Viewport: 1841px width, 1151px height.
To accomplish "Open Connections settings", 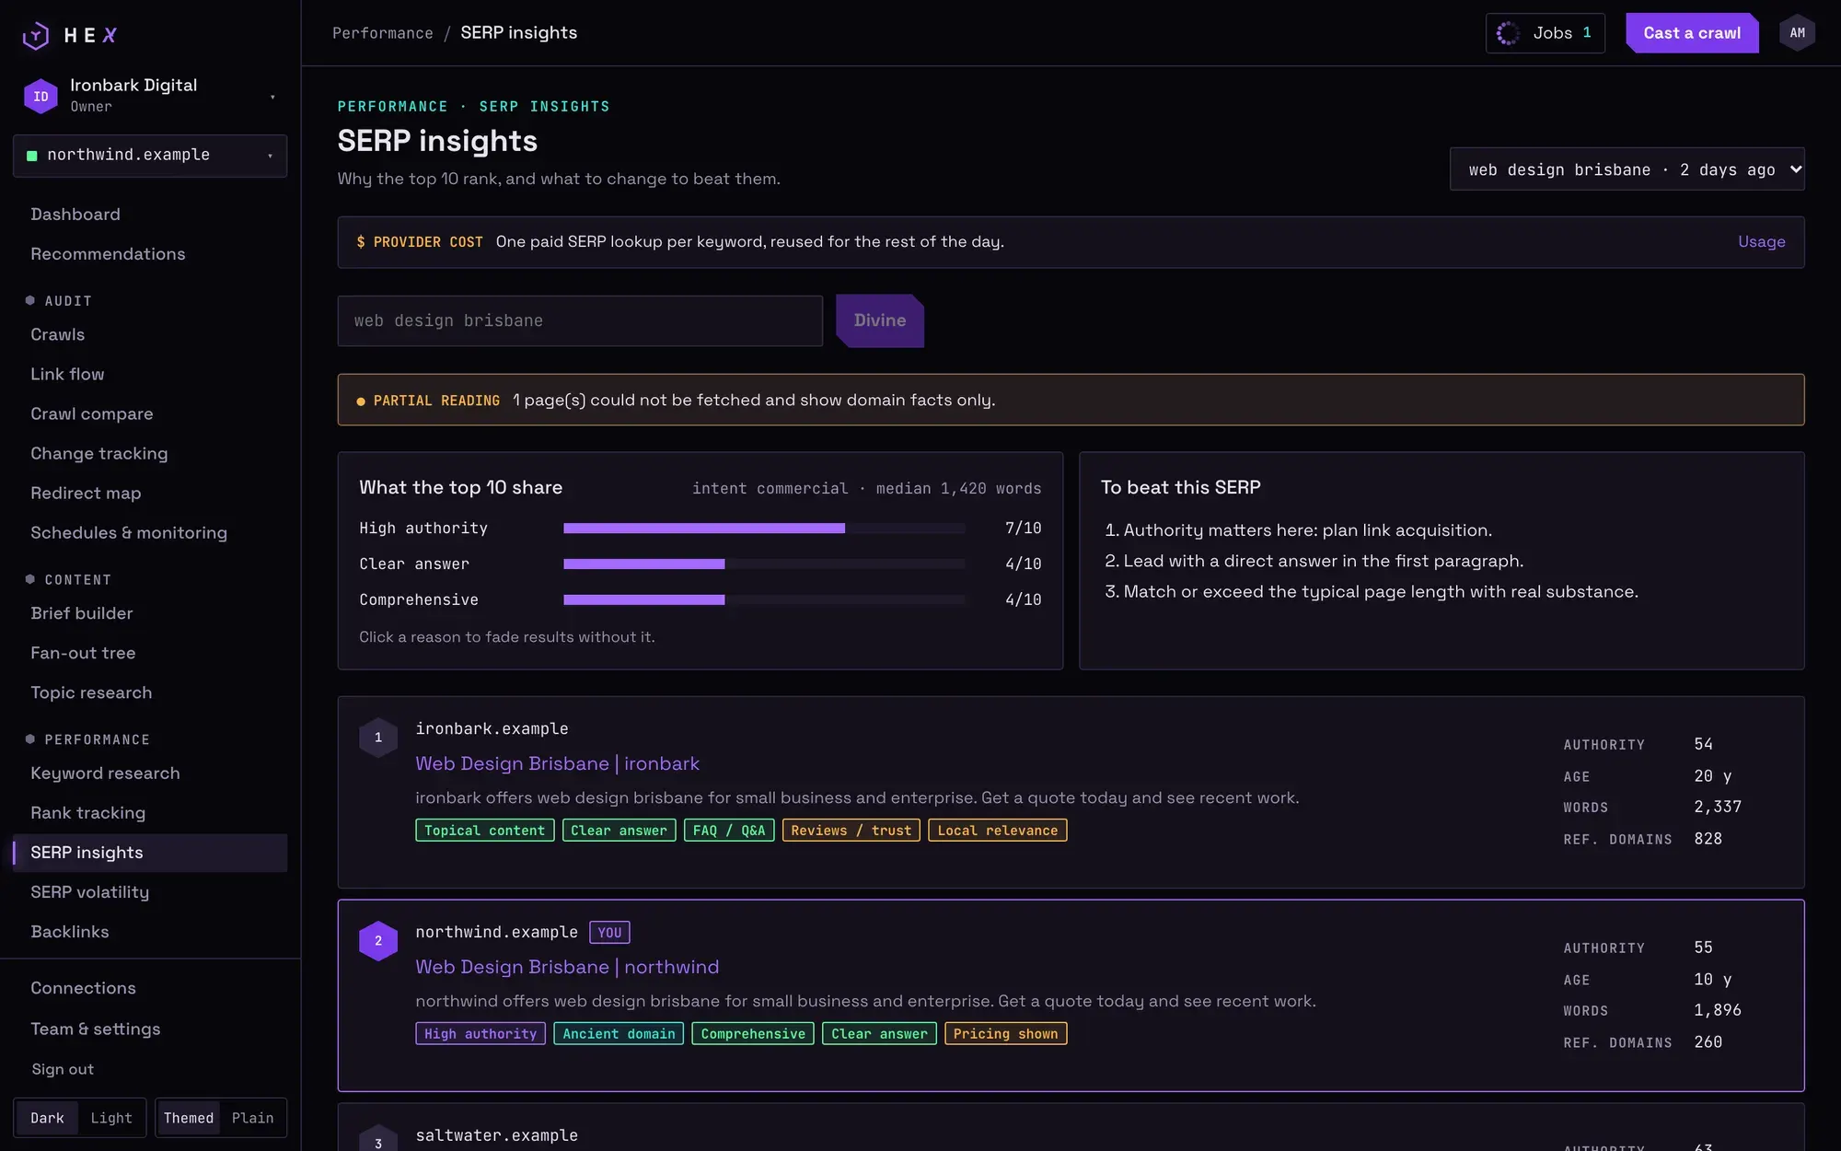I will click(x=150, y=988).
